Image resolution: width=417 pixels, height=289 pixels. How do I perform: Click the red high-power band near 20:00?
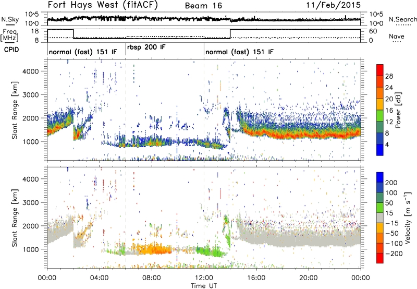tap(309, 135)
